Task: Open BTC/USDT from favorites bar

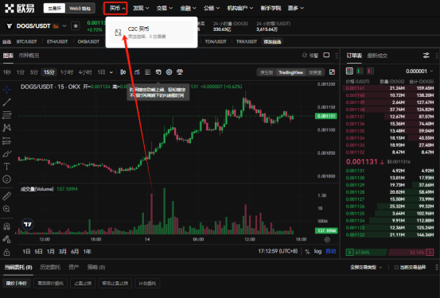Action: [x=27, y=42]
